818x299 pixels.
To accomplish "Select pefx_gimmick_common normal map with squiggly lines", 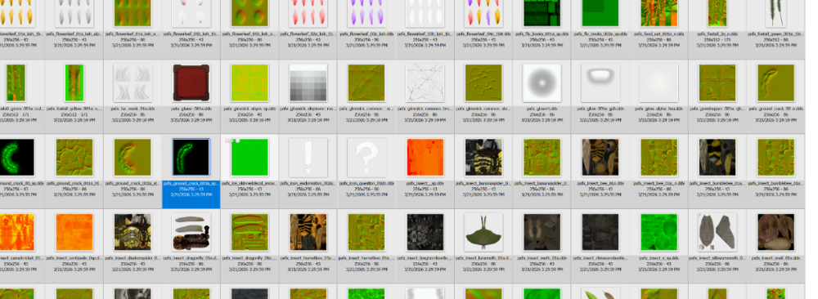I will [483, 83].
